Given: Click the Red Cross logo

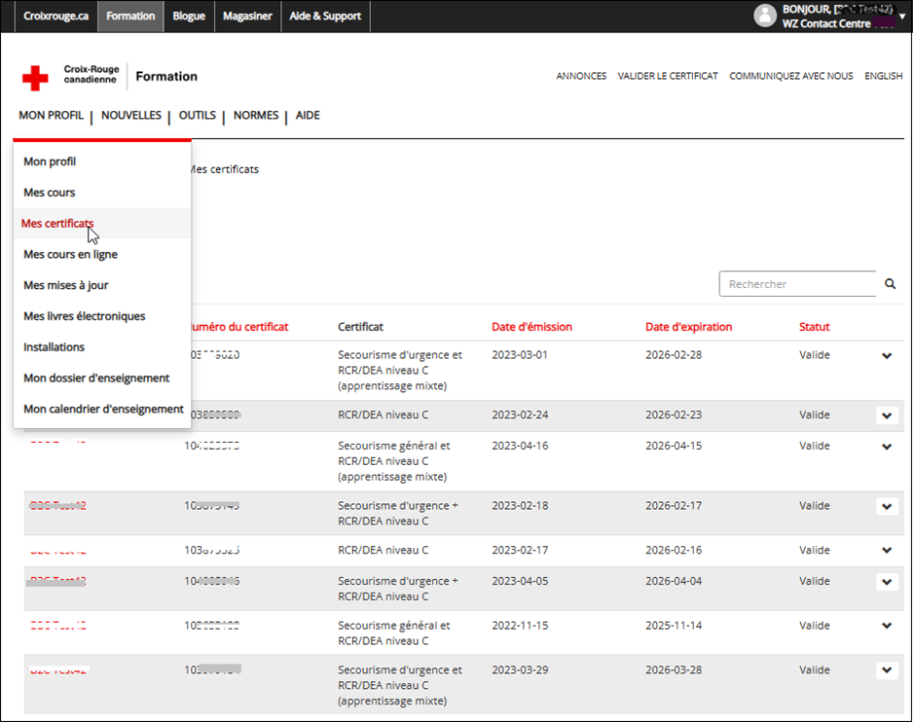Looking at the screenshot, I should click(35, 78).
